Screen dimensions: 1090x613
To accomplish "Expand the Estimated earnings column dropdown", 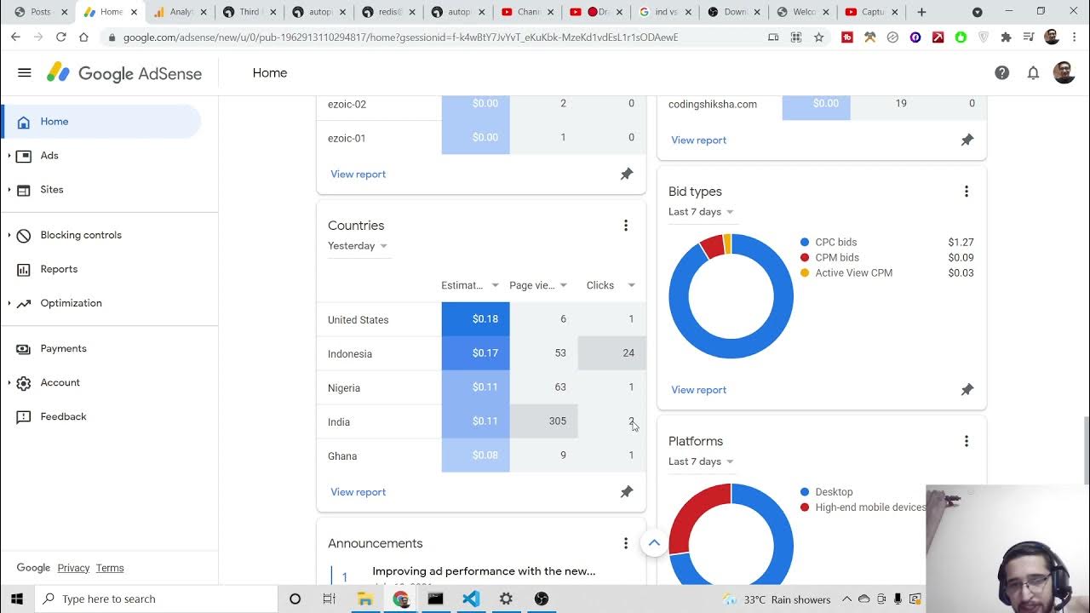I will pos(495,285).
